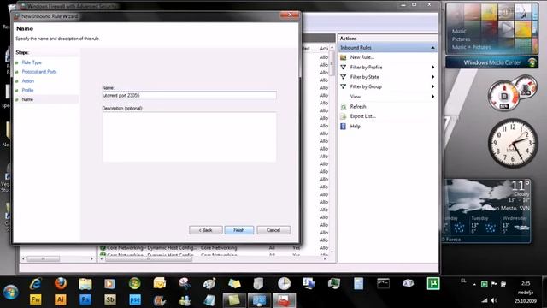
Task: Click the volume speaker tray icon
Action: (494, 300)
